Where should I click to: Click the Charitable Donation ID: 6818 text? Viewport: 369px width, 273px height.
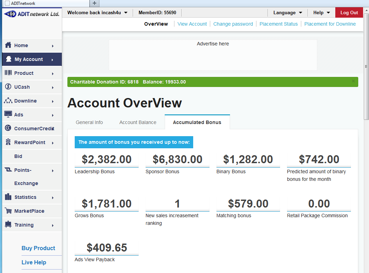[104, 82]
